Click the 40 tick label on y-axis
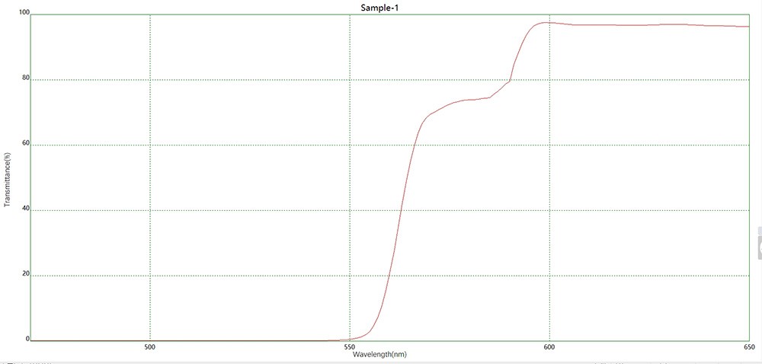The height and width of the screenshot is (364, 762). [24, 209]
